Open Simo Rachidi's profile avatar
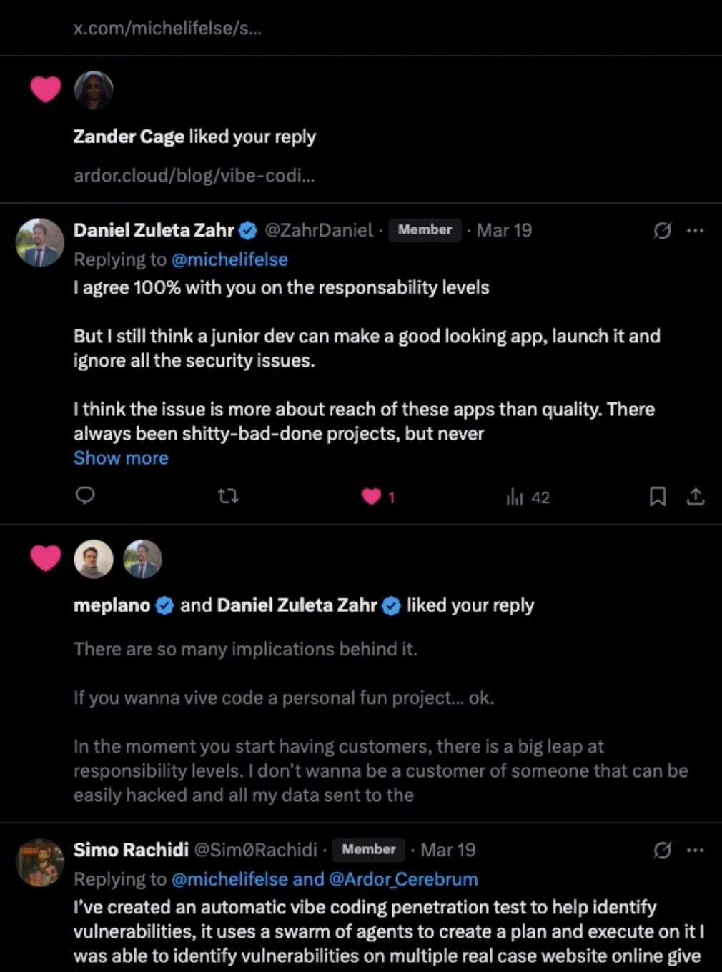This screenshot has width=722, height=972. (40, 863)
